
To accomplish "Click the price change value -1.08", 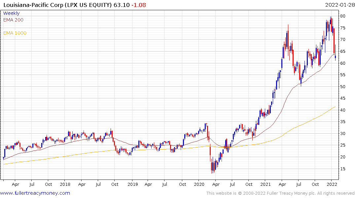I will (139, 5).
